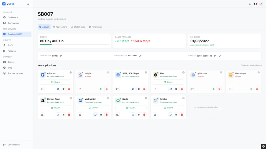This screenshot has width=266, height=149.
Task: Open the Toutes les applications link
Action: pyautogui.click(x=251, y=65)
